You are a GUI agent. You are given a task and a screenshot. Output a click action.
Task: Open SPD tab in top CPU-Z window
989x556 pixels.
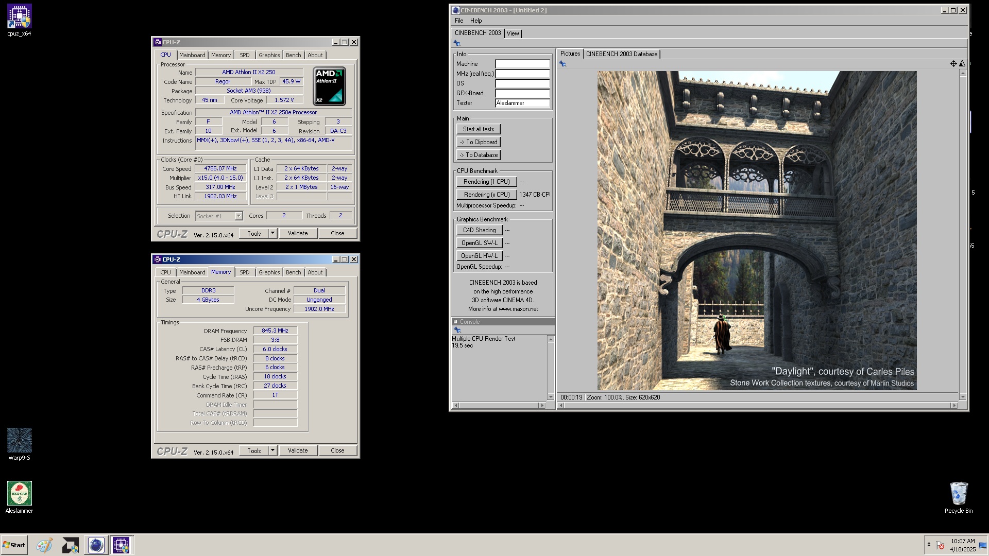(x=245, y=55)
